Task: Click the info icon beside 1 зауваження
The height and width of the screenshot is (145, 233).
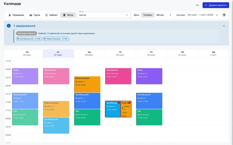Action: tap(9, 26)
